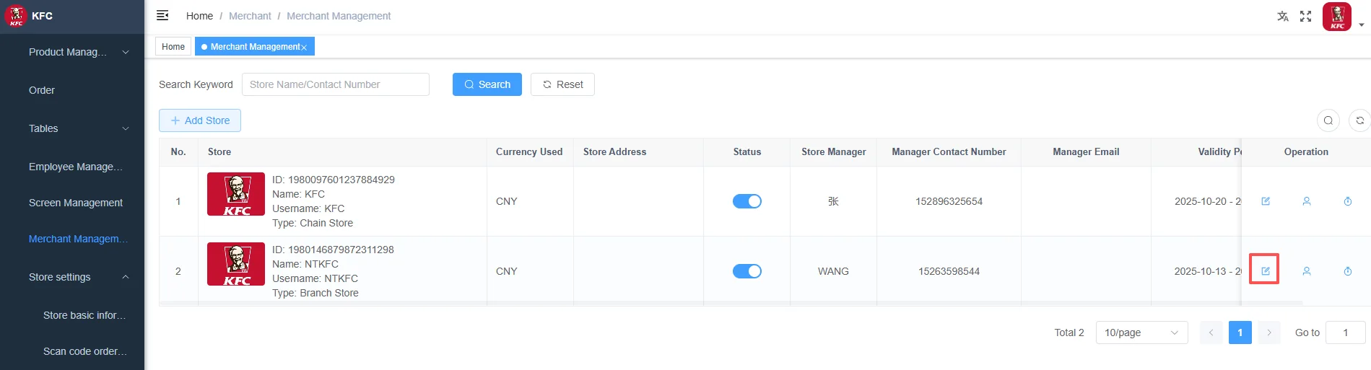The width and height of the screenshot is (1371, 370).
Task: Edit the KFC chain store row
Action: click(1266, 201)
